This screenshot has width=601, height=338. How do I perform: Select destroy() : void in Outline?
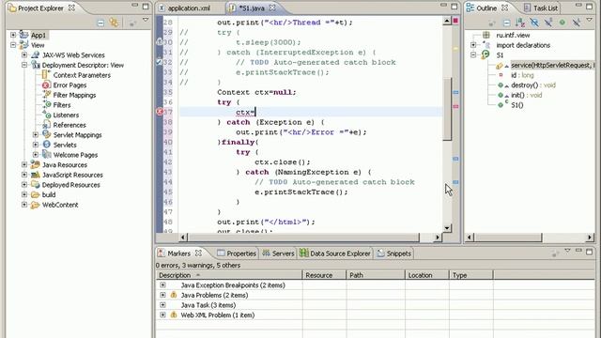click(533, 85)
